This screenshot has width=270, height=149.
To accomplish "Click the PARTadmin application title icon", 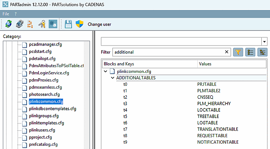I will (x=5, y=4).
